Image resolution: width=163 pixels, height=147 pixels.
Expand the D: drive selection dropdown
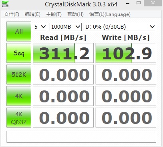click(120, 27)
